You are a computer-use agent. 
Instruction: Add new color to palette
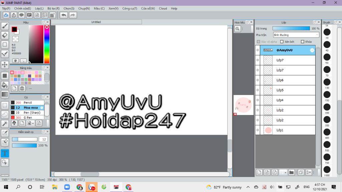14,88
